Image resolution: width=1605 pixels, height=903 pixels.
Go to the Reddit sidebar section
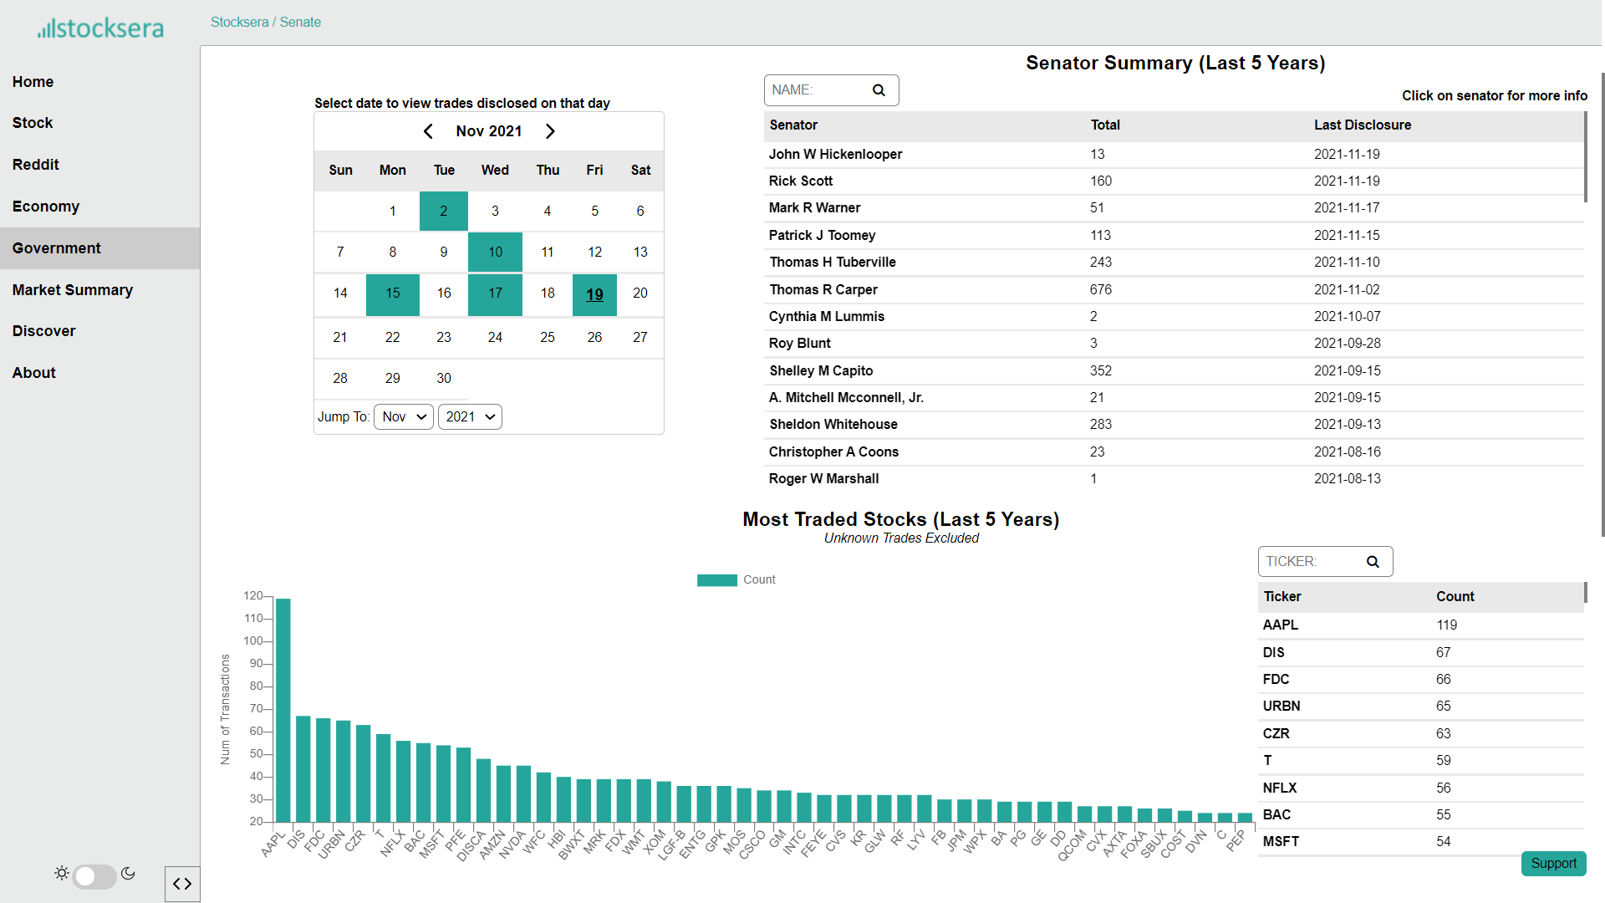(x=36, y=165)
